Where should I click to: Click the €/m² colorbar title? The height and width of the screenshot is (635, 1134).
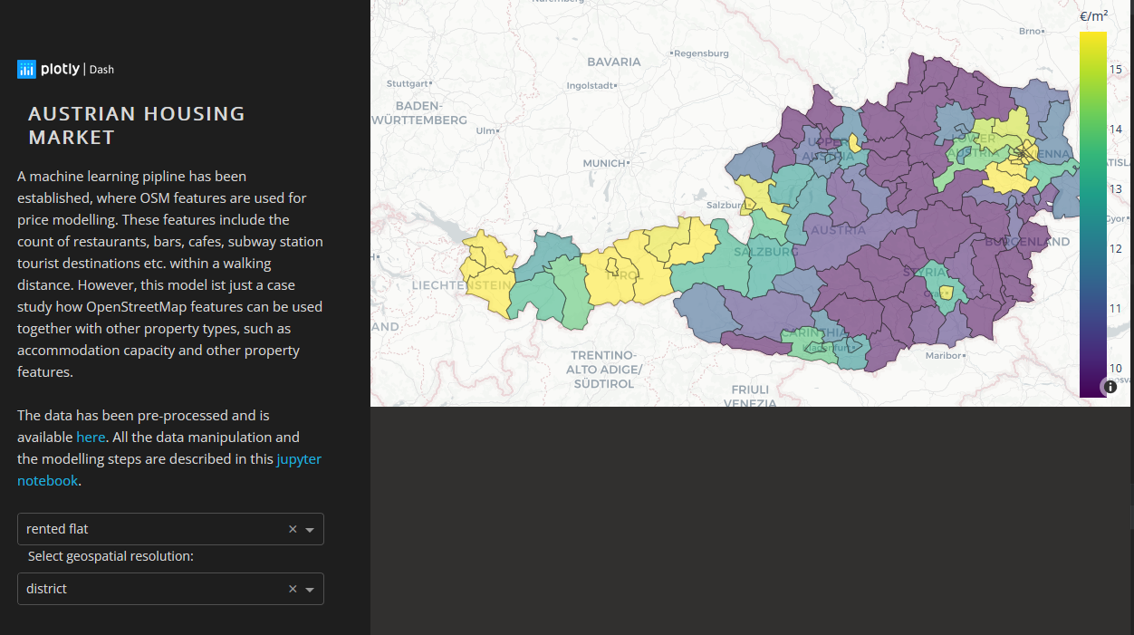(1093, 15)
